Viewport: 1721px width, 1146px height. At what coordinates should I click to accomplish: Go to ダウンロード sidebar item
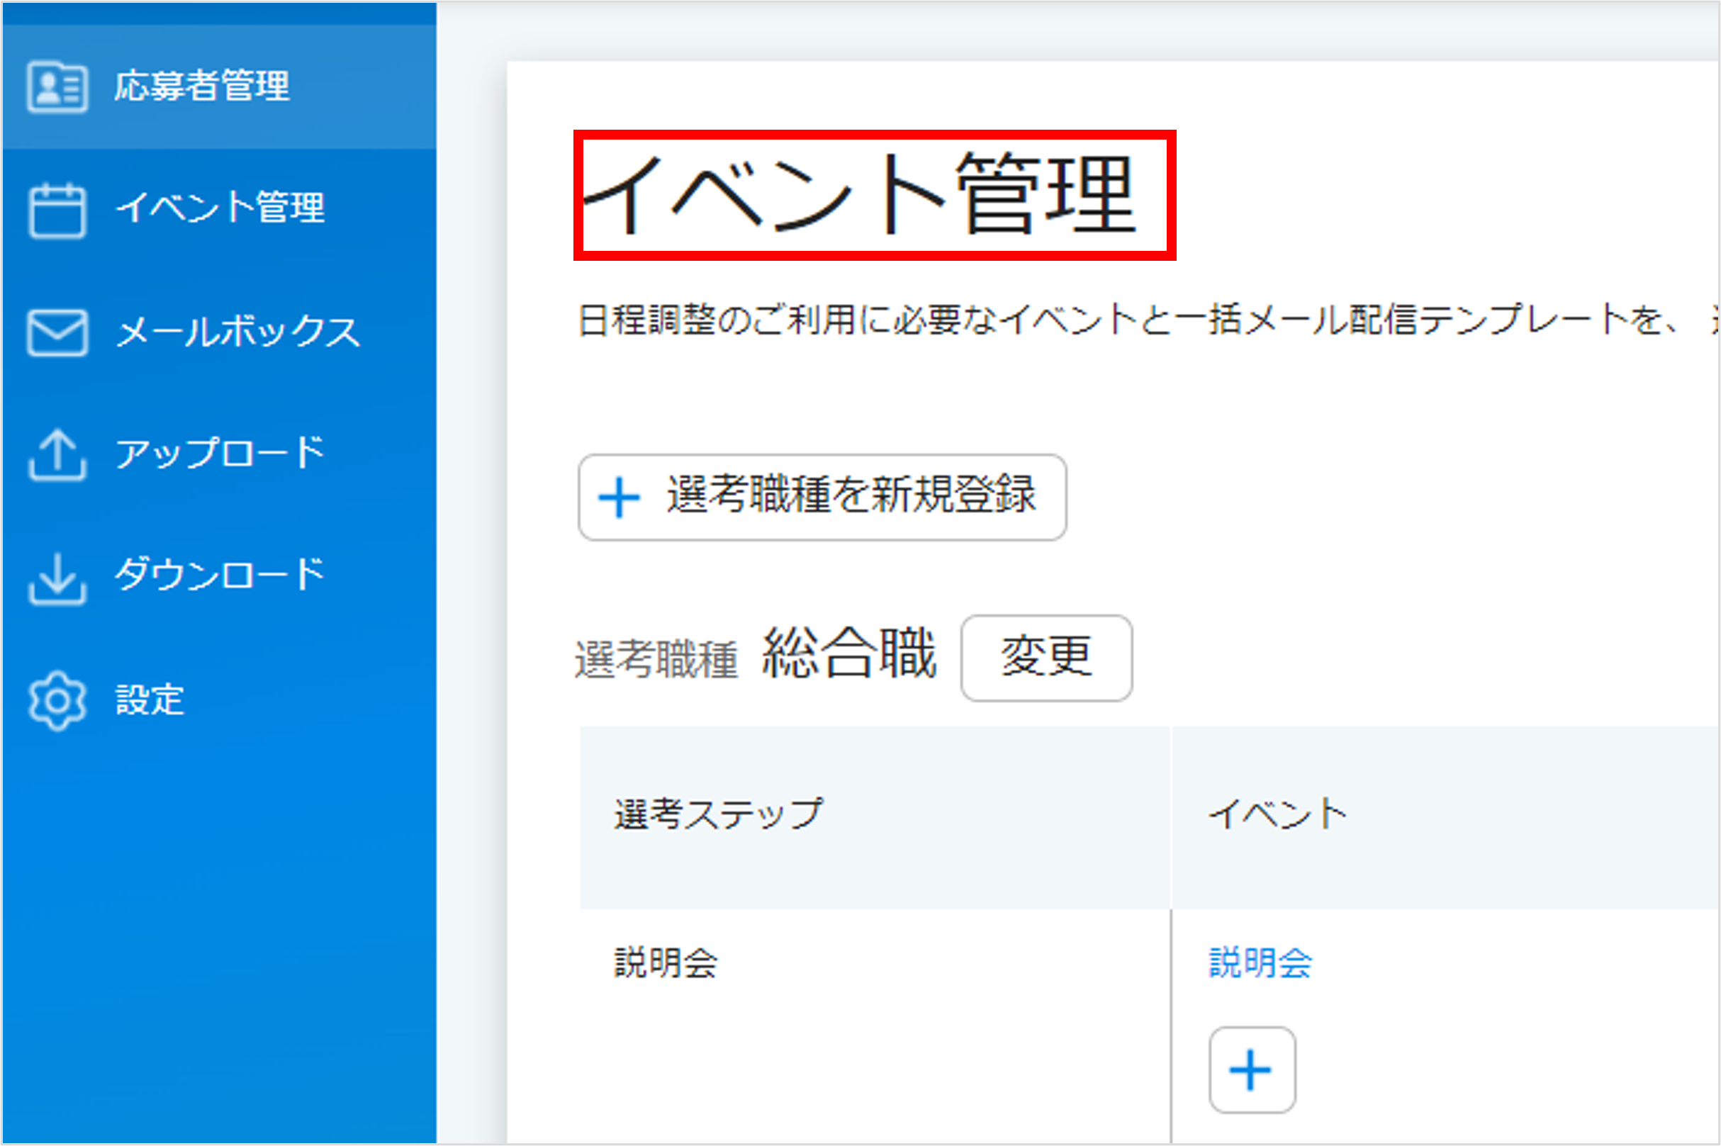pos(219,576)
